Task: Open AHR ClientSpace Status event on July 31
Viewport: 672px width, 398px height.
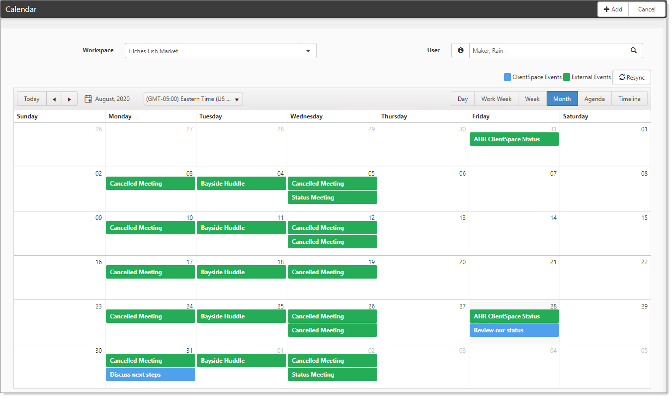Action: (x=514, y=139)
